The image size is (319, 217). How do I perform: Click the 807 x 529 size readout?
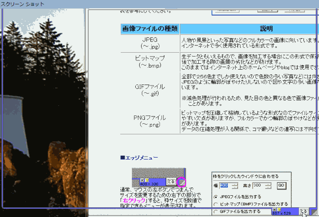(x=281, y=213)
